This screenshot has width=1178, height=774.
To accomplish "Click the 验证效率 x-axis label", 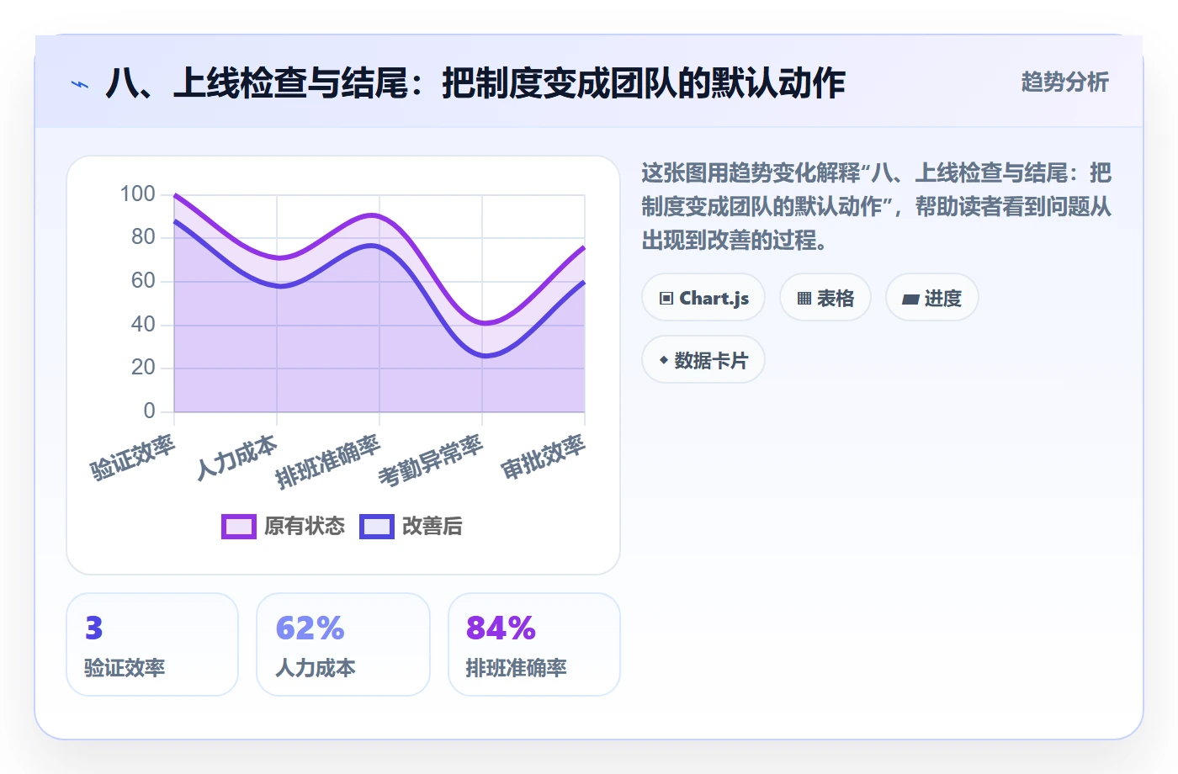I will point(133,458).
